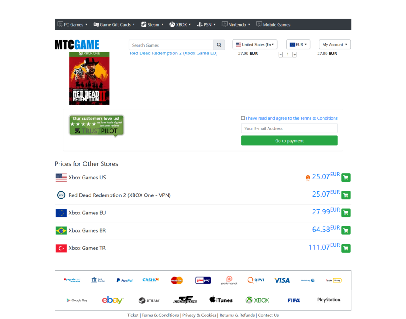This screenshot has width=406, height=319.
Task: Click the Bank Transfer payment logo
Action: point(98,280)
